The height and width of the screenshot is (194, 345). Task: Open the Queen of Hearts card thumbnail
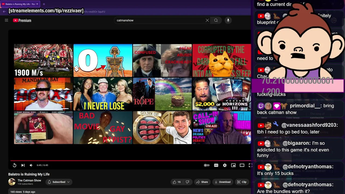tap(43, 127)
